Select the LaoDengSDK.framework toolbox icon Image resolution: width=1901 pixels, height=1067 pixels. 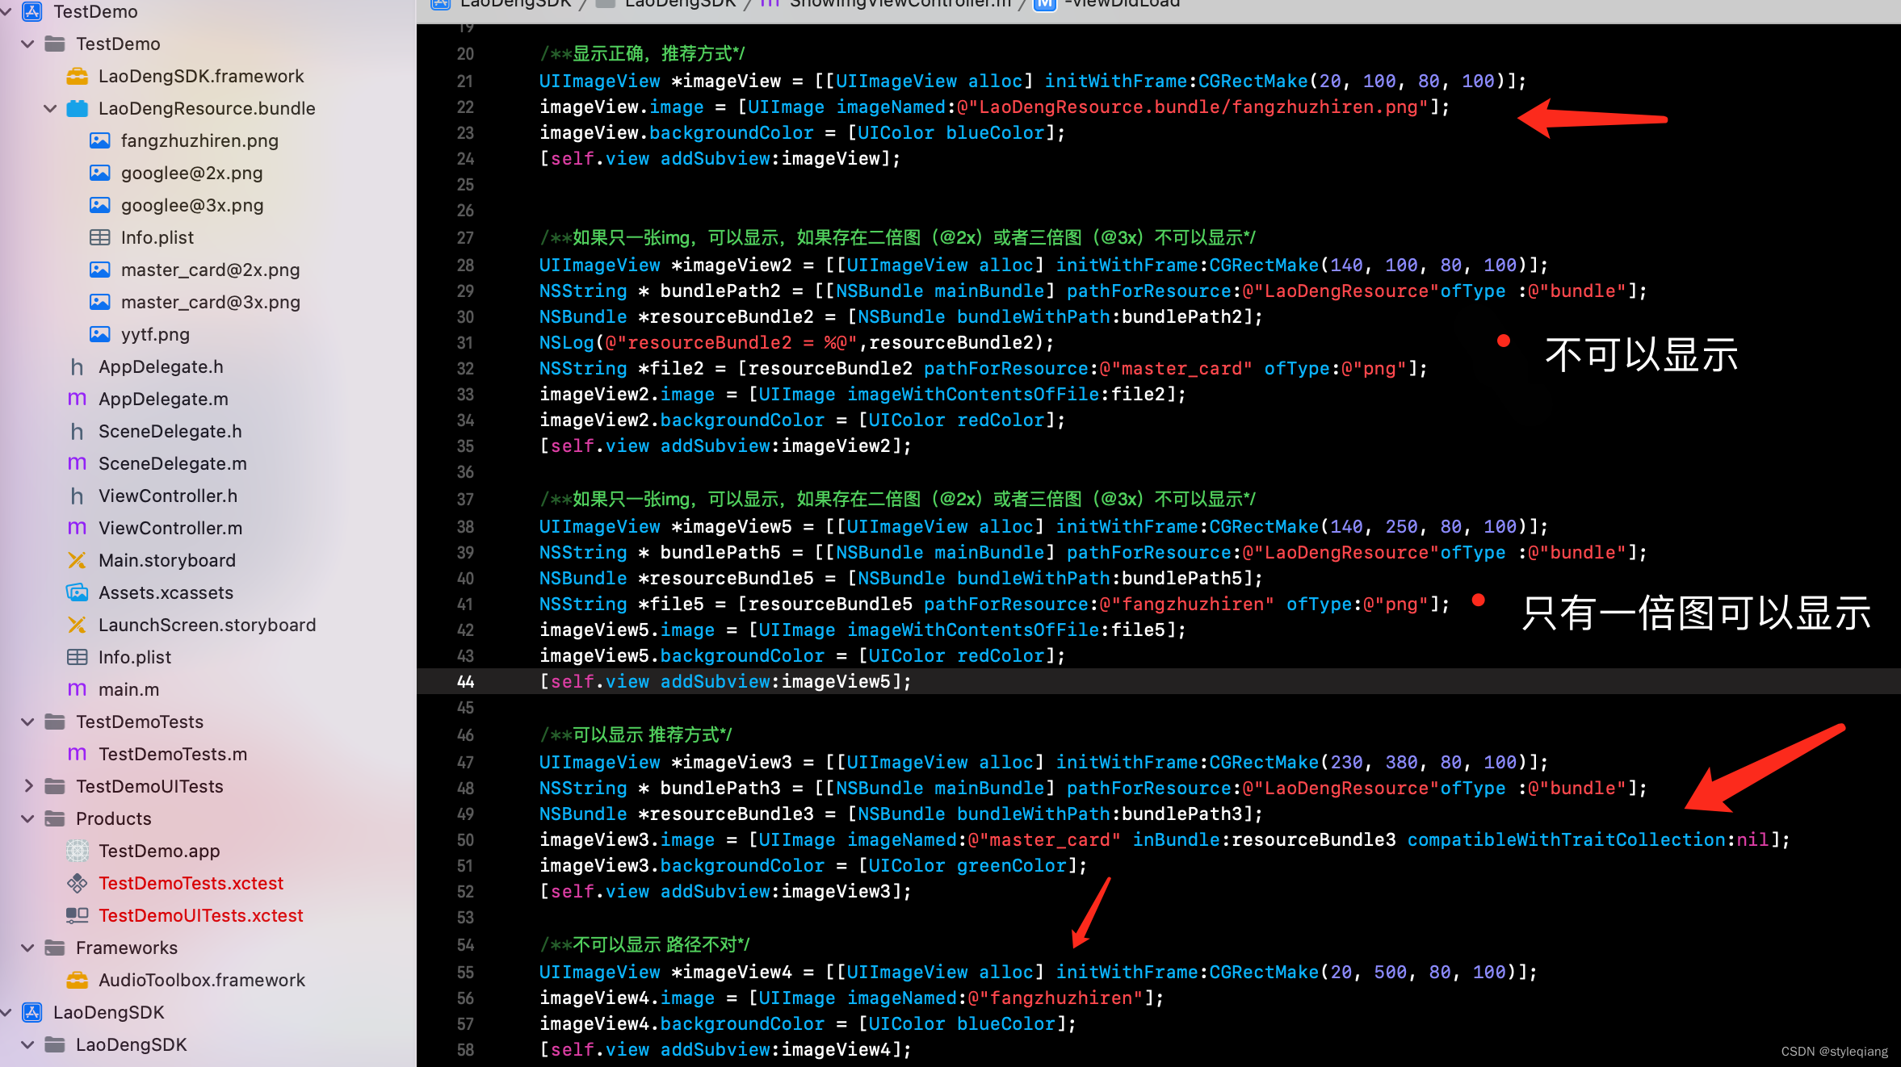point(77,77)
